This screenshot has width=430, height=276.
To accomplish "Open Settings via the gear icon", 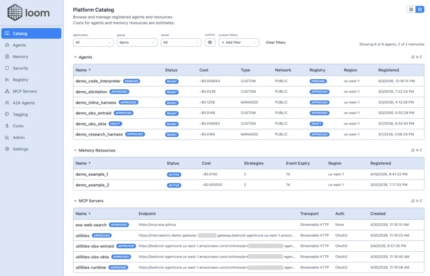I will pyautogui.click(x=7, y=148).
